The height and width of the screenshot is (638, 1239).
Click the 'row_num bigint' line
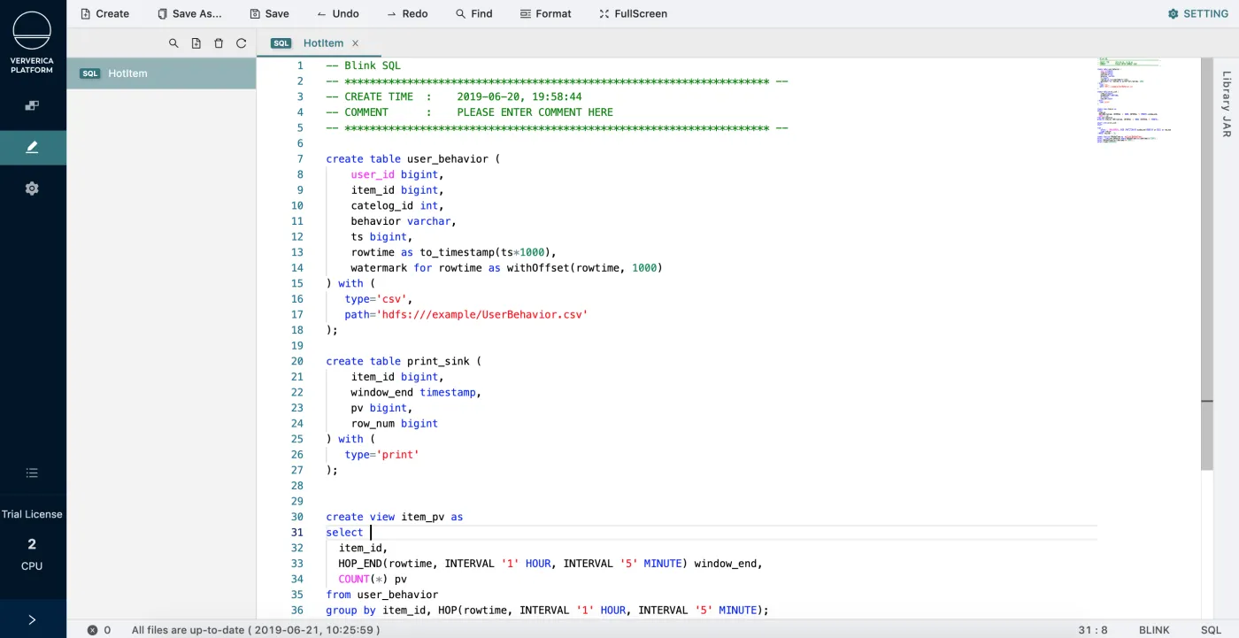[x=395, y=423]
